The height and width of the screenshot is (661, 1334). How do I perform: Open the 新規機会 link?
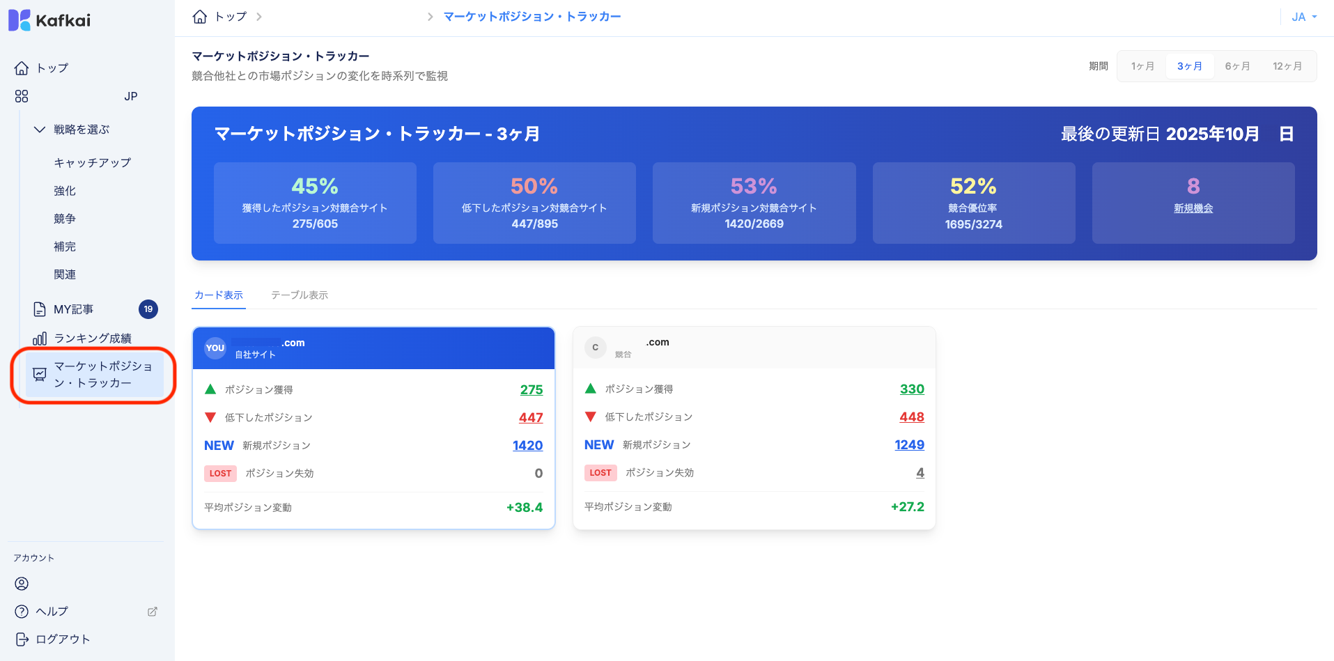1193,208
